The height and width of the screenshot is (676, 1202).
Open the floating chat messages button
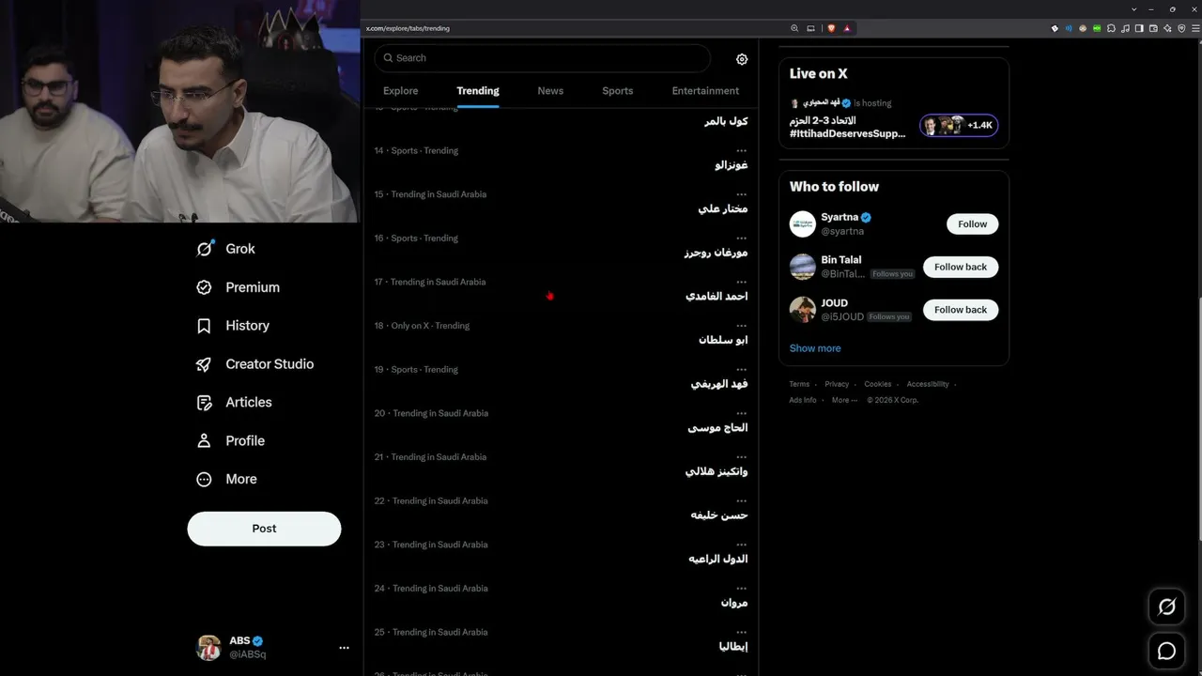(1167, 651)
